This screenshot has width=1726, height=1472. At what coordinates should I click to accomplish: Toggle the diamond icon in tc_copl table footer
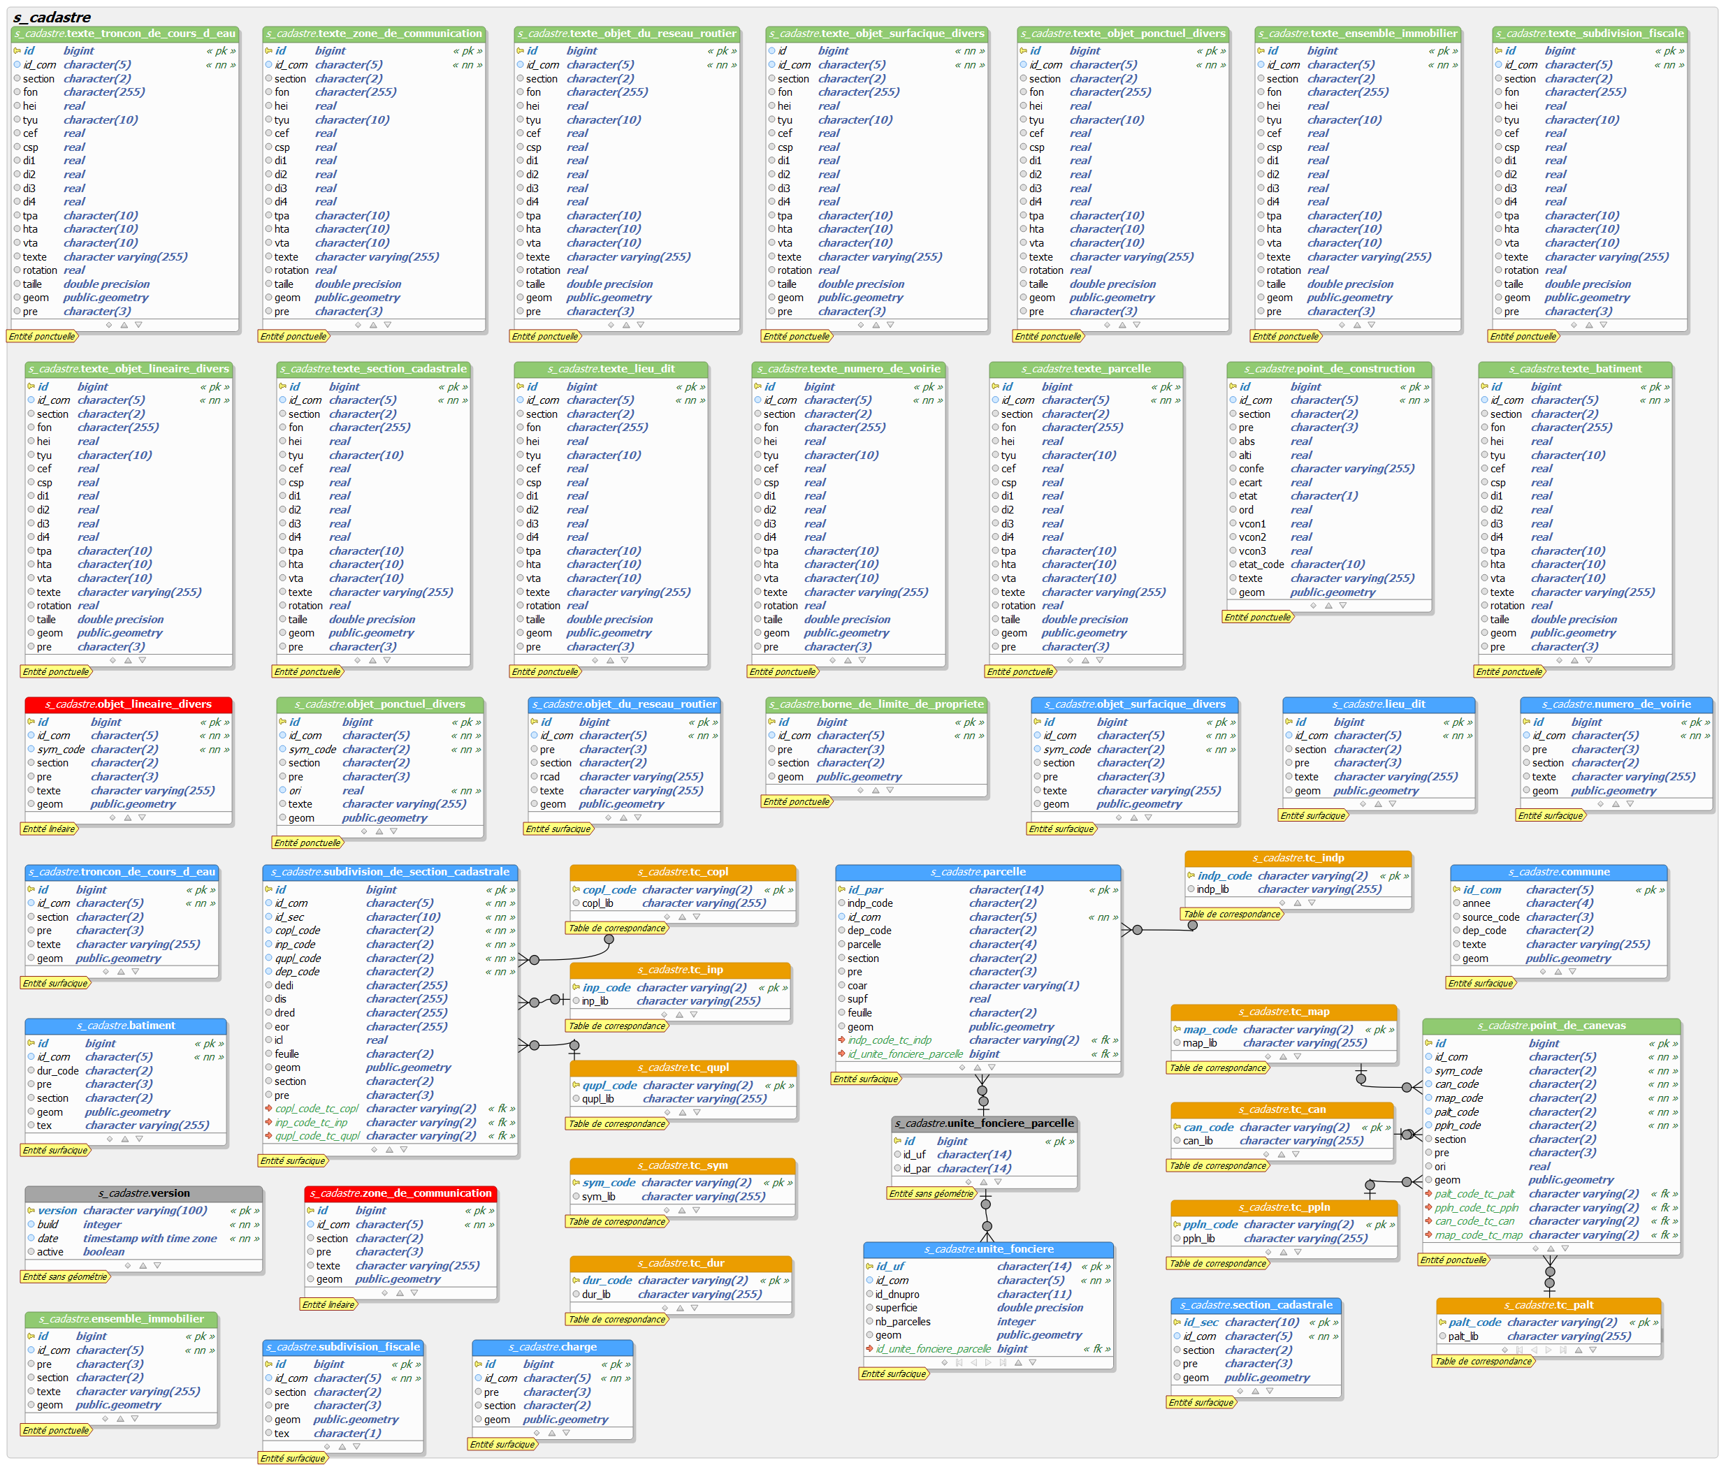pyautogui.click(x=667, y=917)
